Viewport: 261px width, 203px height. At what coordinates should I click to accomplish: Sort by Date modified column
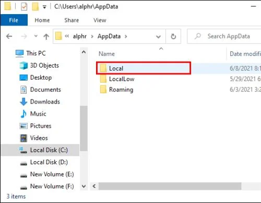tap(245, 54)
